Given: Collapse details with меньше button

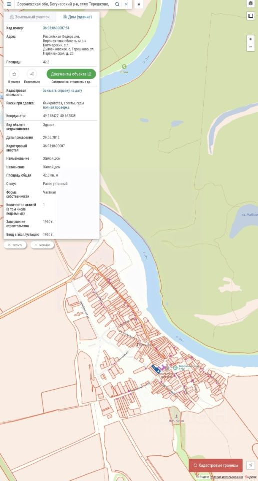Looking at the screenshot, I should pyautogui.click(x=42, y=245).
